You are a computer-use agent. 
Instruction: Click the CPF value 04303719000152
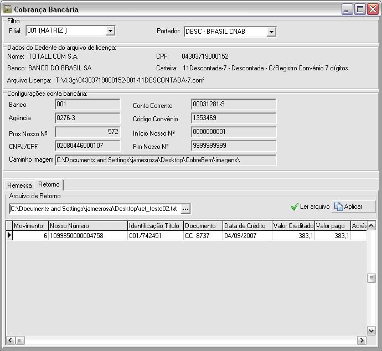(x=205, y=56)
